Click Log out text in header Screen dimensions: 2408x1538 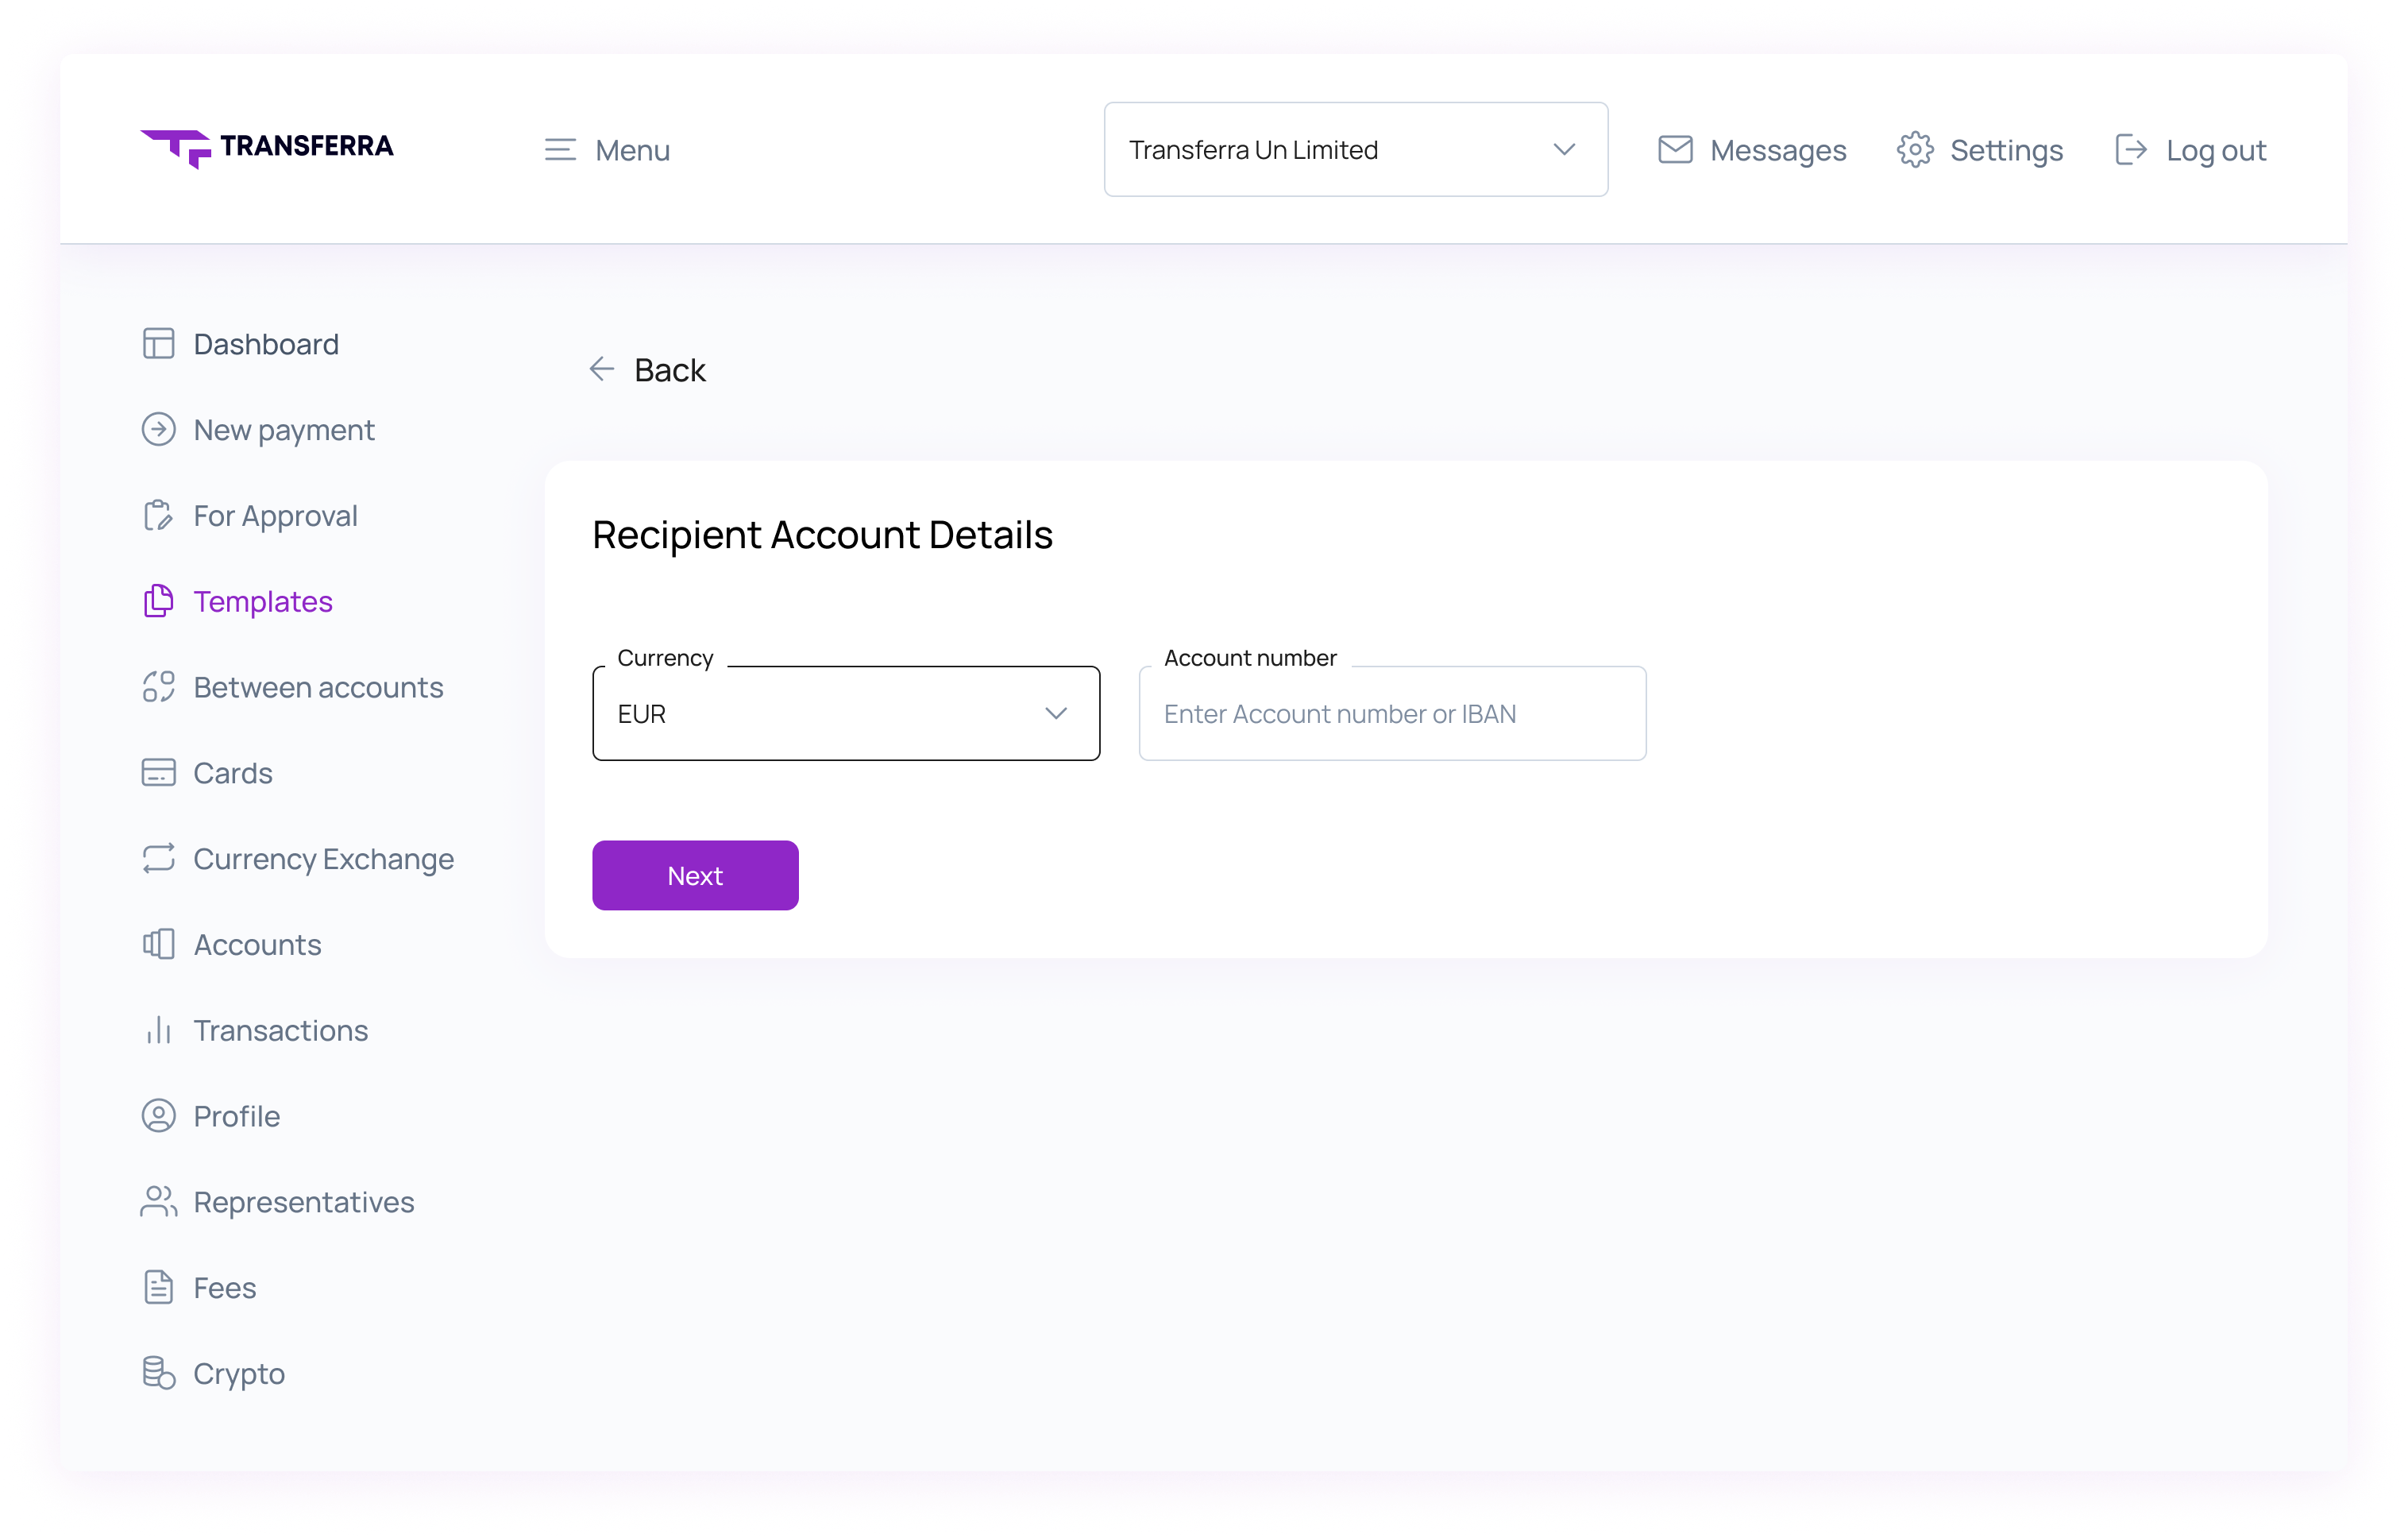pos(2216,150)
